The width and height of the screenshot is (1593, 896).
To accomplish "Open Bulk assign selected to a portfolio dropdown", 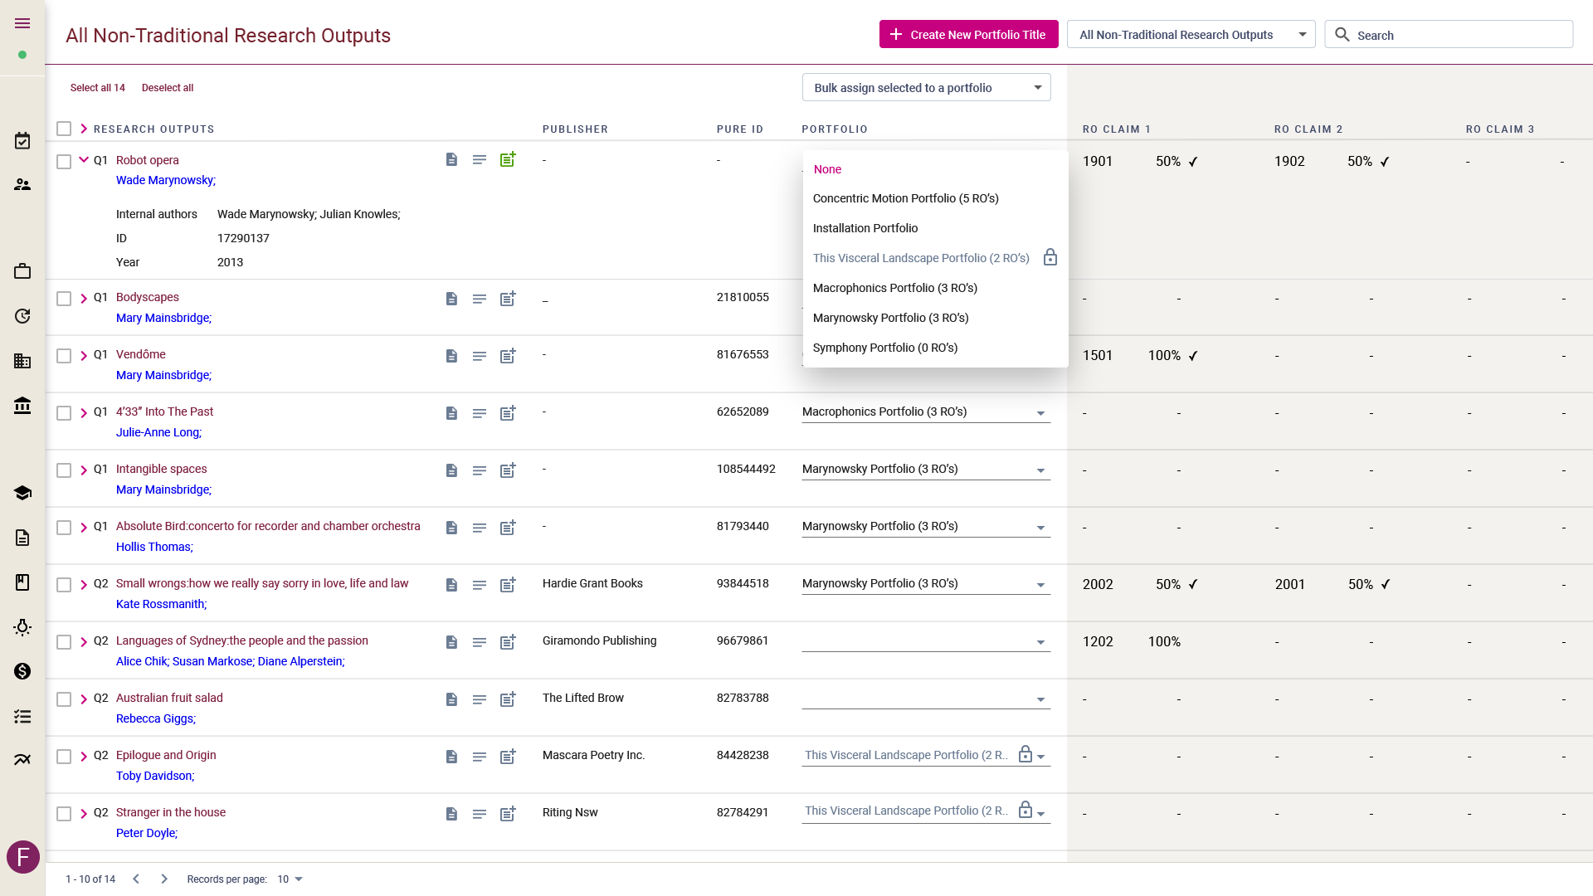I will pos(926,88).
